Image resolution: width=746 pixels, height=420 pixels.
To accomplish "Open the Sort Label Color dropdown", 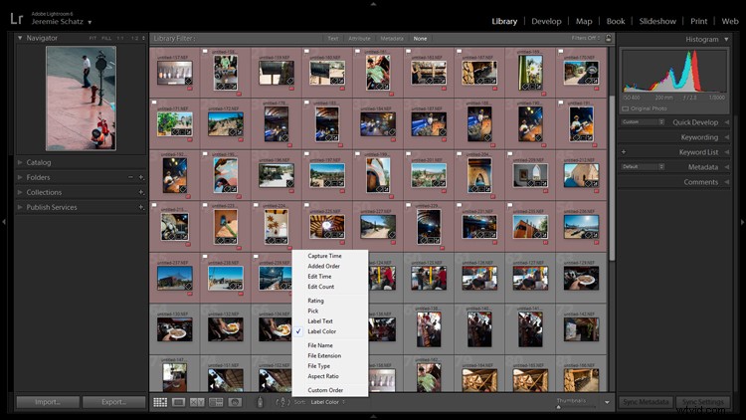I will coord(328,402).
